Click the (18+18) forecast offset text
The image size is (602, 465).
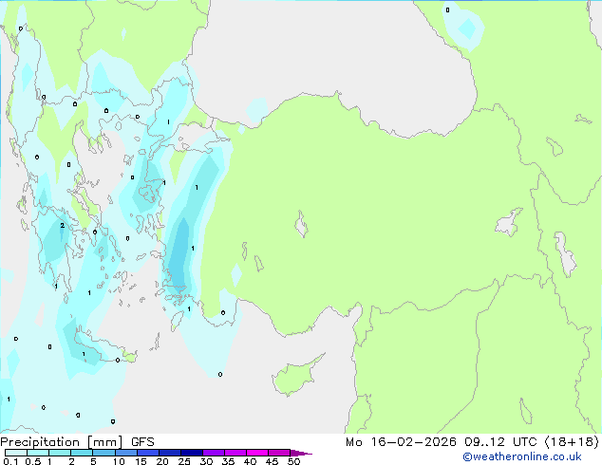coord(572,442)
